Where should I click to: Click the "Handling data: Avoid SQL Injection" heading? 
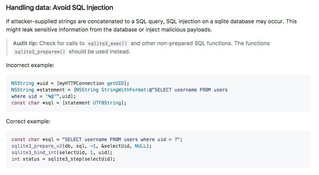point(59,7)
